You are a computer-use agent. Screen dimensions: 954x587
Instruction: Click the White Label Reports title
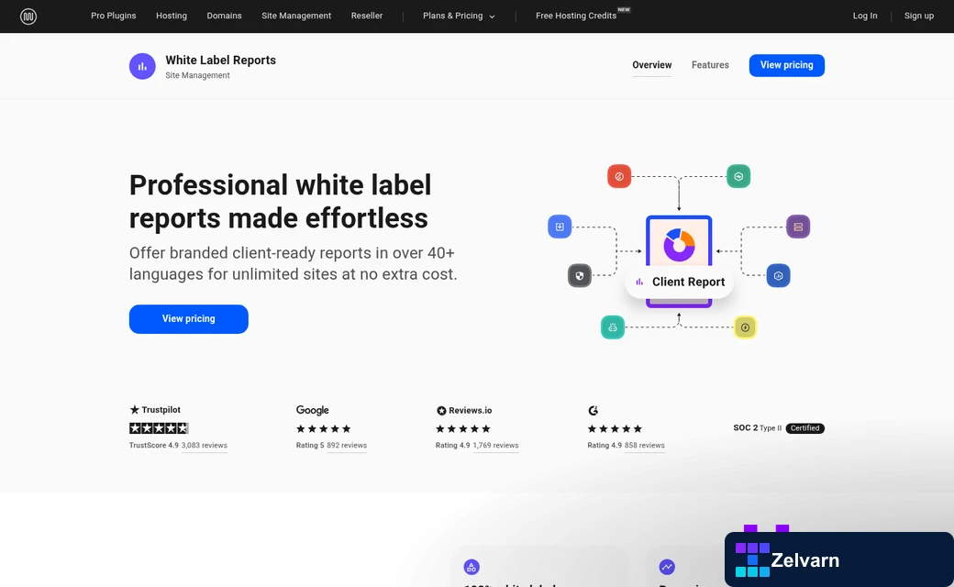click(221, 61)
